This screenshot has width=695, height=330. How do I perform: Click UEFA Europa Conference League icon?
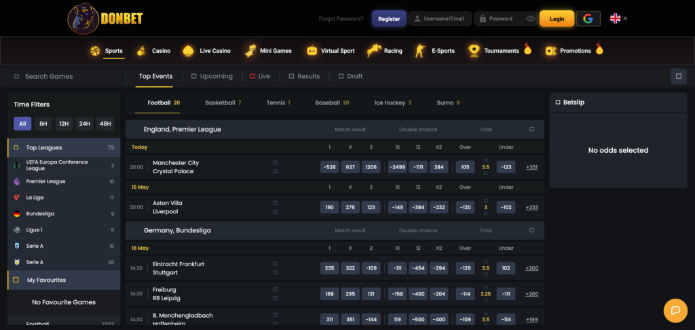tap(17, 165)
